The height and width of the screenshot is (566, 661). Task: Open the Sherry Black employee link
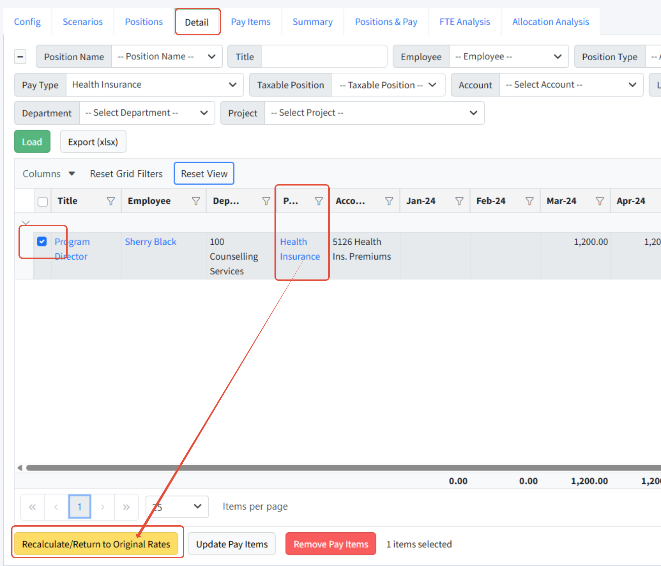tap(150, 242)
